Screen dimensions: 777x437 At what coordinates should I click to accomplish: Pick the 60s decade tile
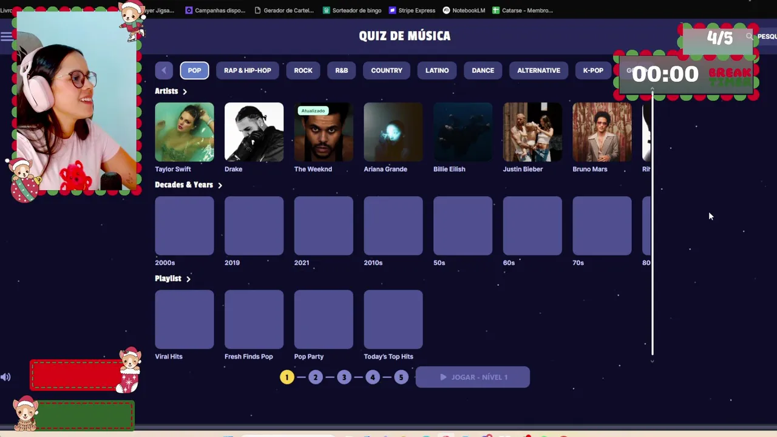click(x=532, y=226)
